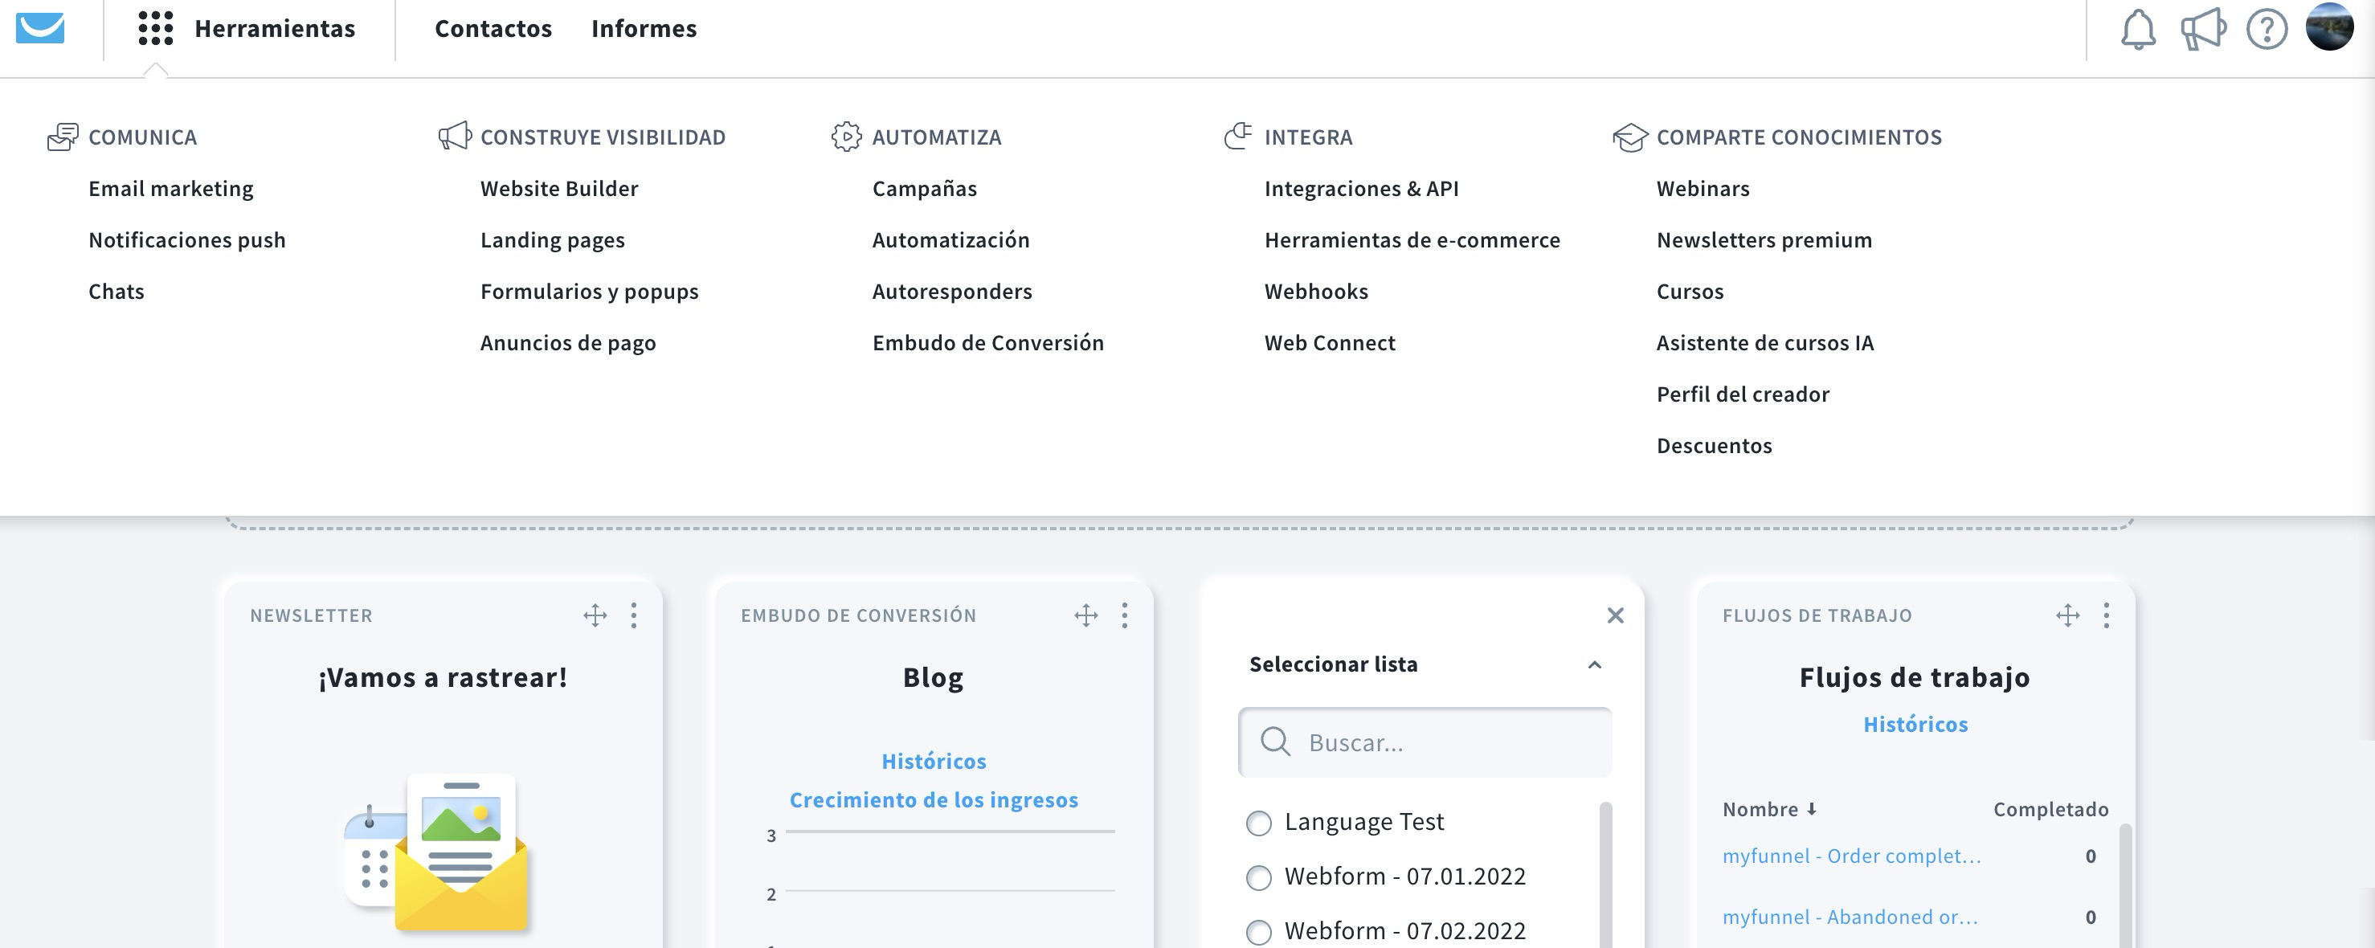
Task: Click the Completado column header
Action: click(2050, 809)
